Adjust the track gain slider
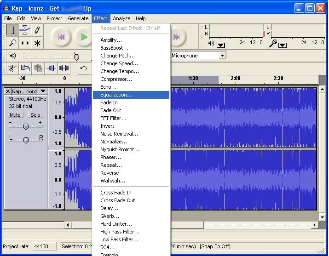 point(26,126)
